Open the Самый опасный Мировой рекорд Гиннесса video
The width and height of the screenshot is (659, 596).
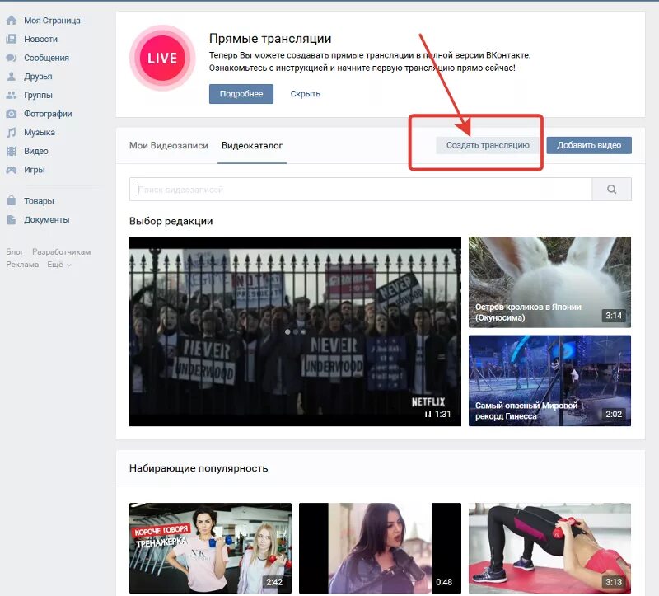click(549, 381)
